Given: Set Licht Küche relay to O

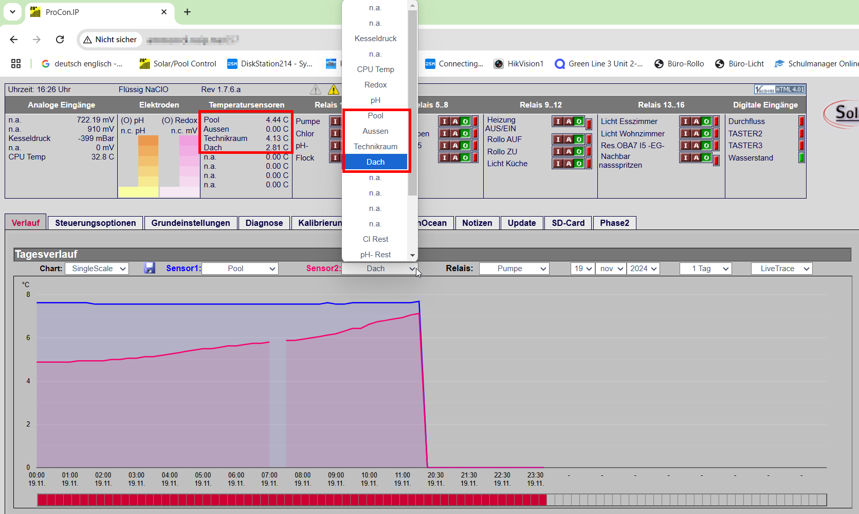Looking at the screenshot, I should [x=579, y=164].
